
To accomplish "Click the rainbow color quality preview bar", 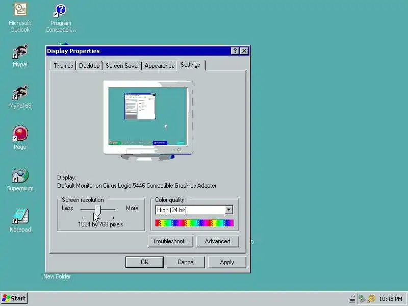I will pos(194,223).
